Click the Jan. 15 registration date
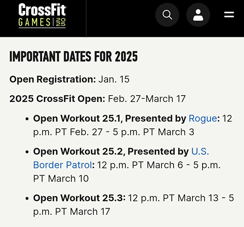This screenshot has height=227, width=244. click(x=114, y=79)
